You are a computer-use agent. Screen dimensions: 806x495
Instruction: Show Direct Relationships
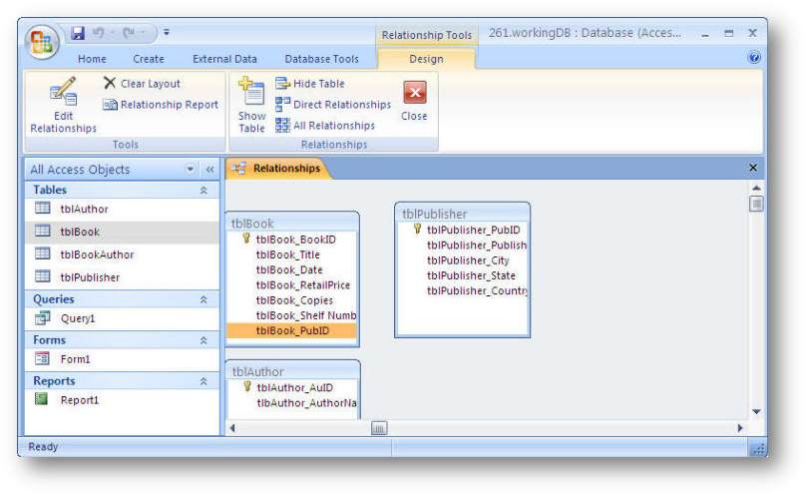[x=333, y=105]
